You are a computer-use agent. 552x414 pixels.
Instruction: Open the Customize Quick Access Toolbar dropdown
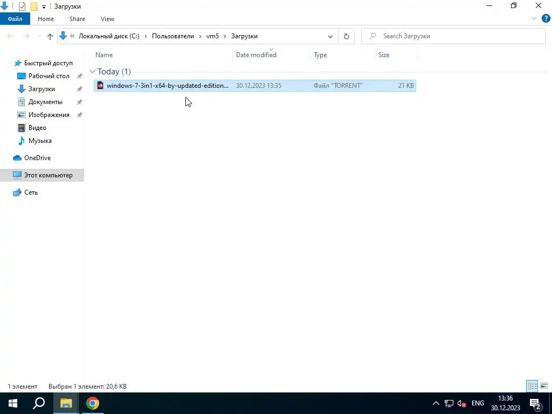[44, 6]
